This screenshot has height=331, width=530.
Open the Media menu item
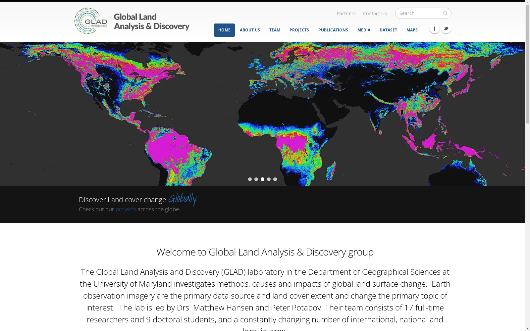pos(364,30)
